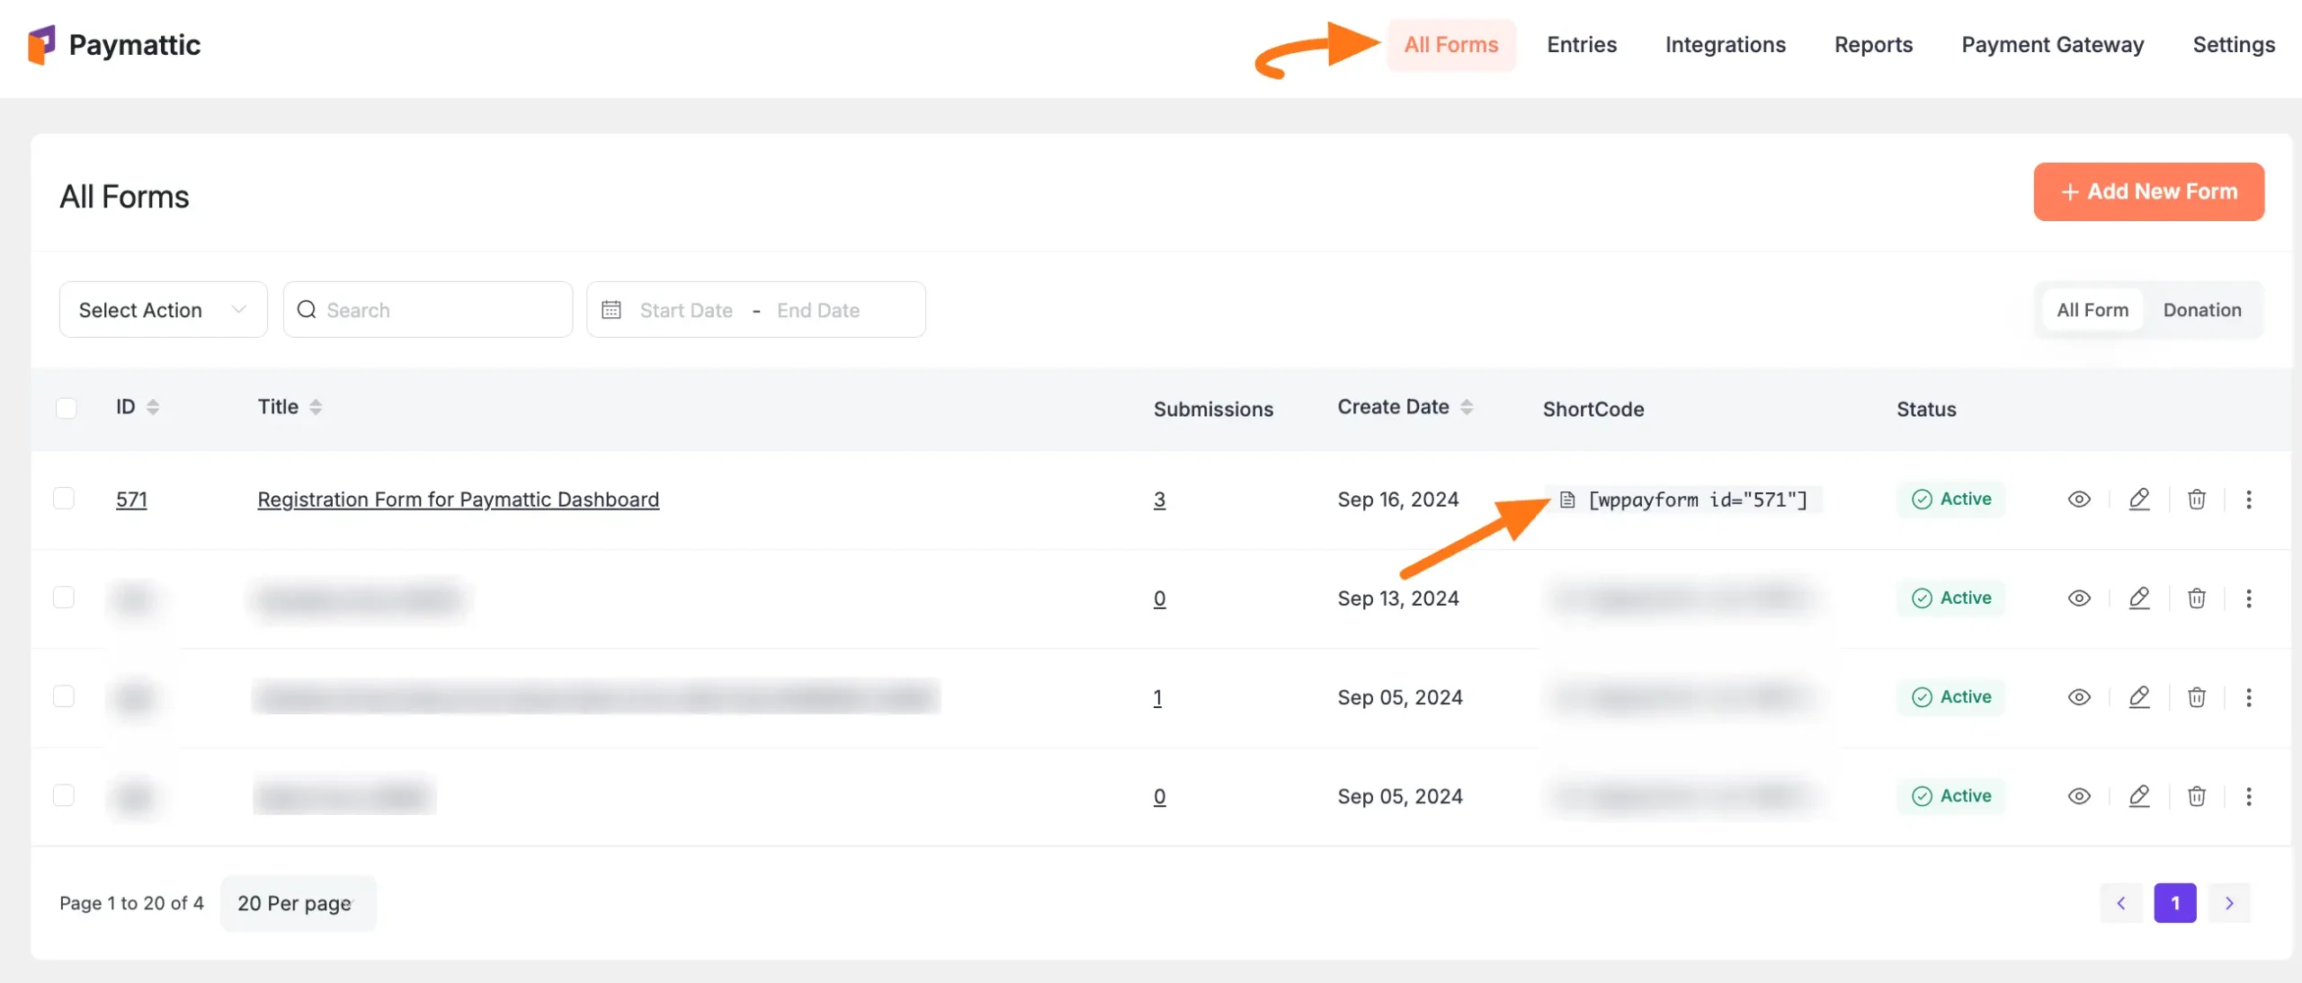Click the Add New Form button
This screenshot has height=983, width=2302.
(x=2148, y=191)
